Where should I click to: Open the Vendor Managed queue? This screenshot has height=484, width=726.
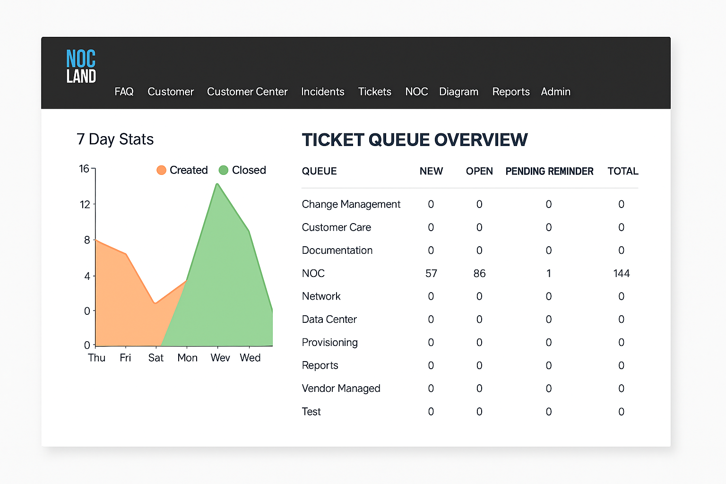(341, 389)
